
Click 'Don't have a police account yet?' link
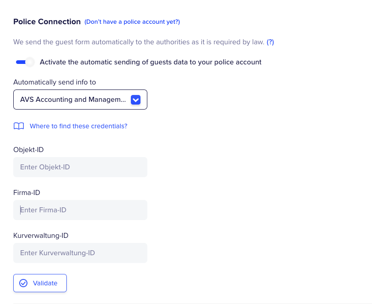coord(132,21)
